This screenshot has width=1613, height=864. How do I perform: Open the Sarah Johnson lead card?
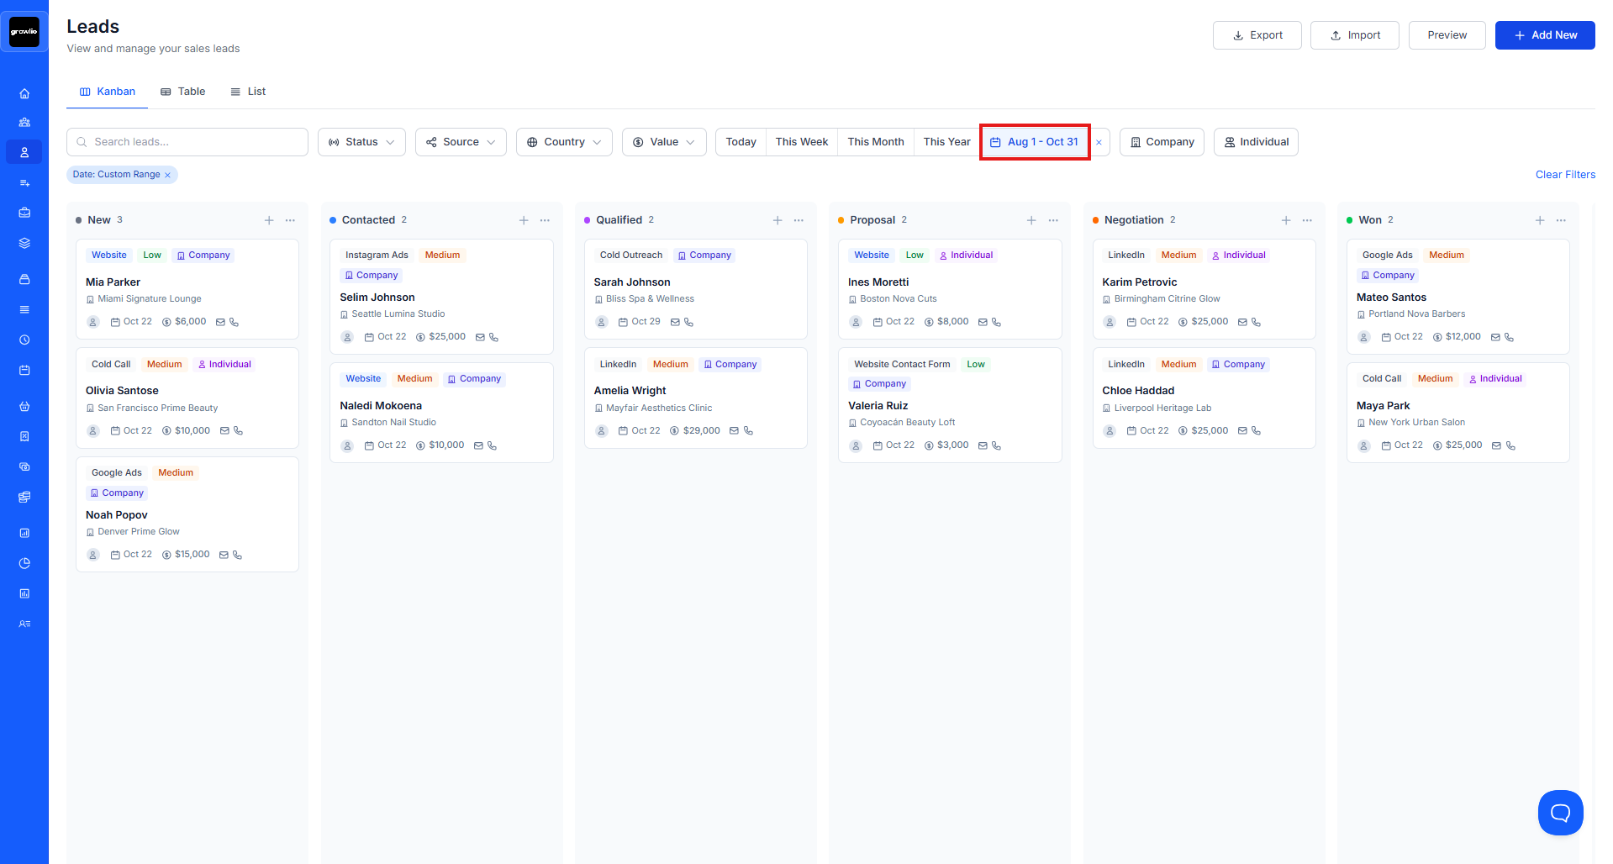click(x=696, y=289)
